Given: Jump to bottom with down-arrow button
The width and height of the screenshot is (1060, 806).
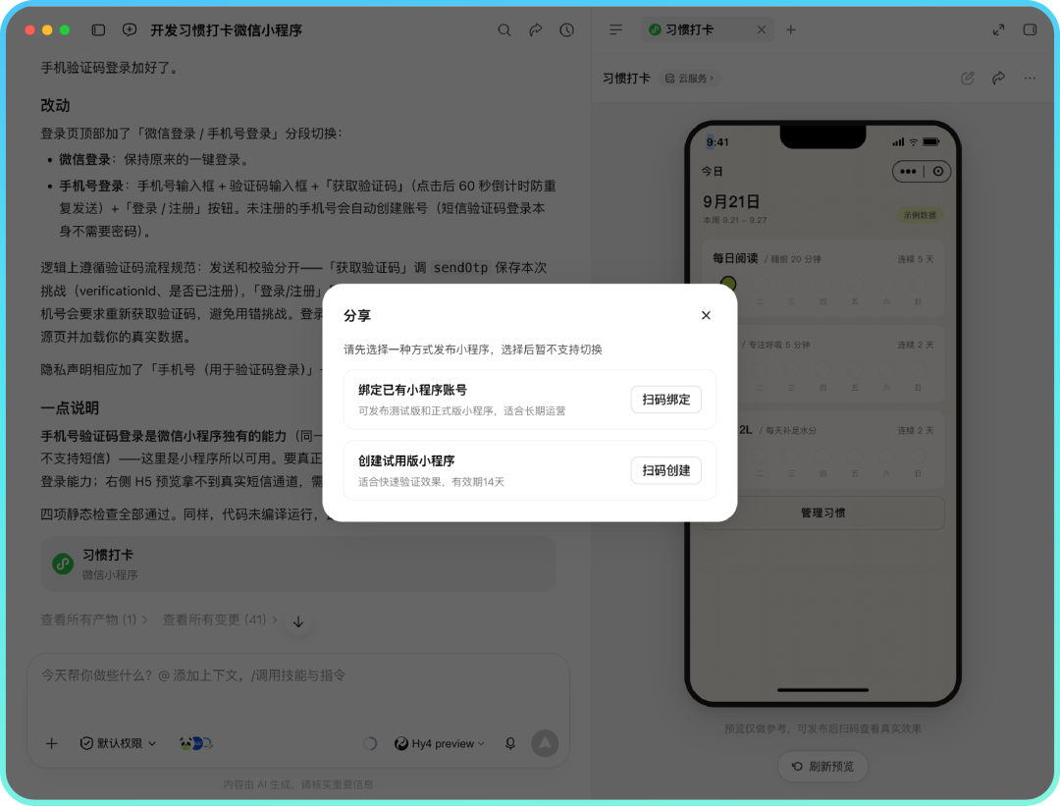Looking at the screenshot, I should 298,621.
